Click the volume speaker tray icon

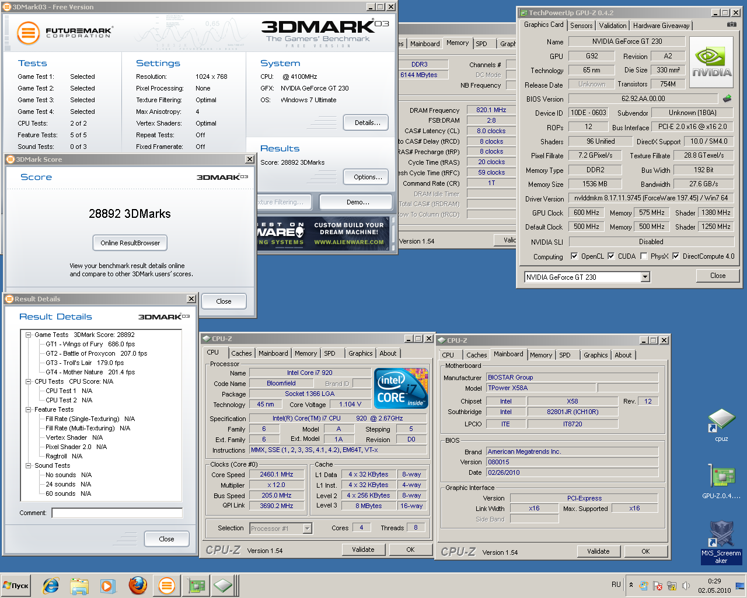pos(686,585)
